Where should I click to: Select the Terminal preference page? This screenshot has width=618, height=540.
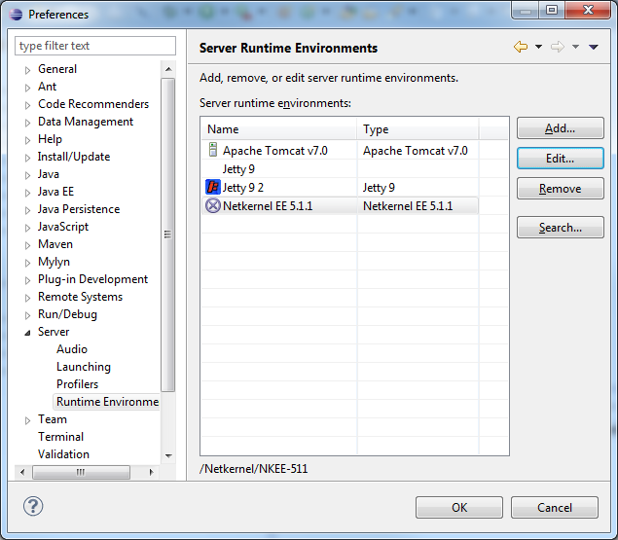click(x=60, y=436)
